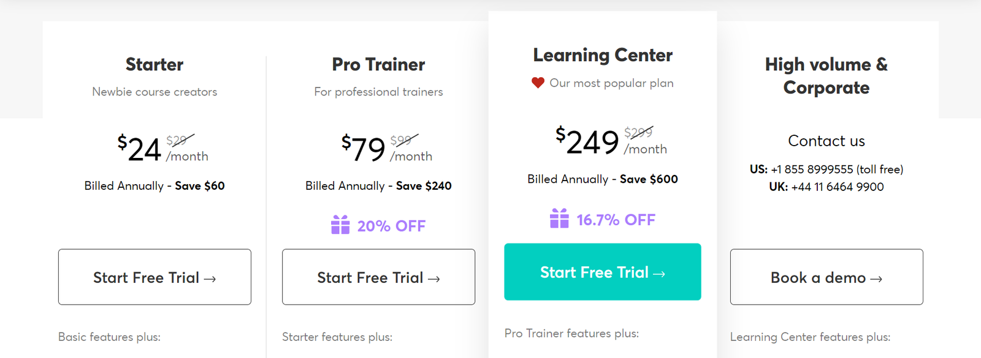Image resolution: width=981 pixels, height=358 pixels.
Task: Click the High volume & Corporate heading
Action: [x=826, y=76]
